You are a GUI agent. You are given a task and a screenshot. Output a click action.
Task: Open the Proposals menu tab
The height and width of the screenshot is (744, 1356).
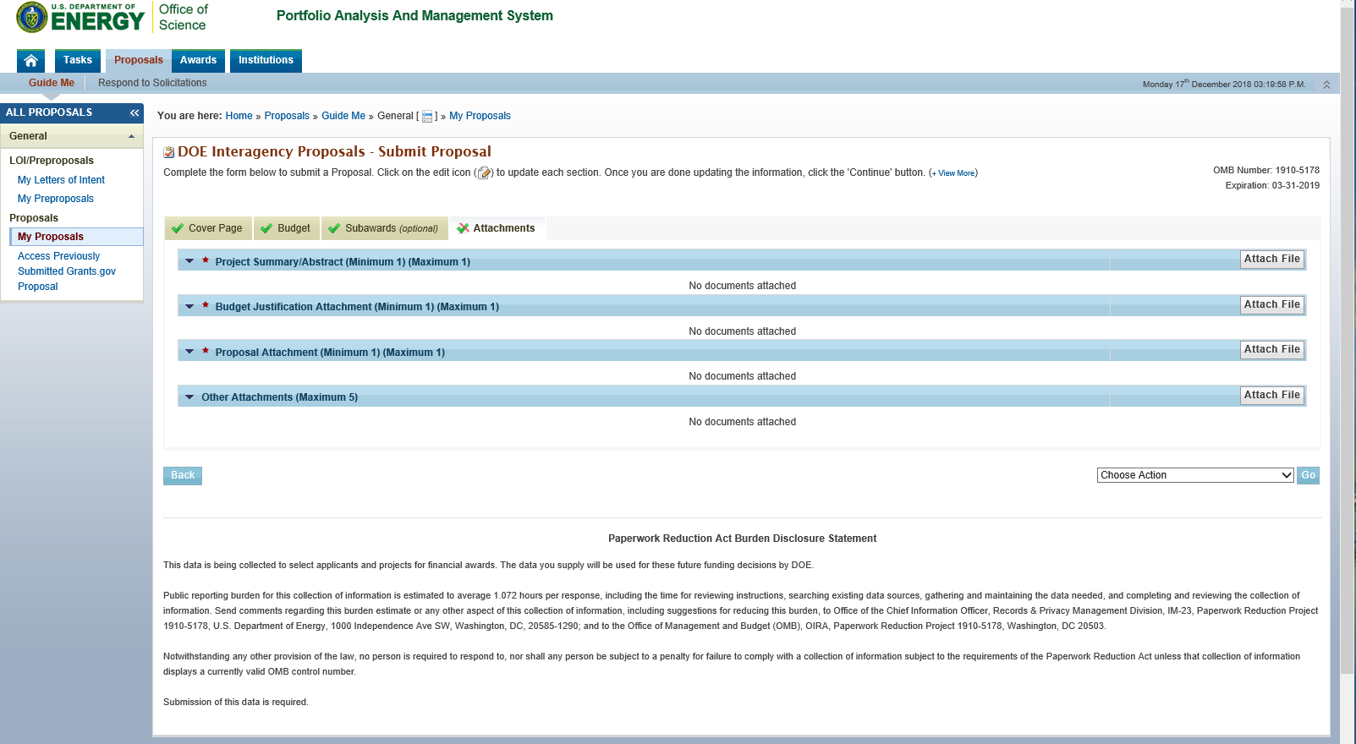pos(139,61)
